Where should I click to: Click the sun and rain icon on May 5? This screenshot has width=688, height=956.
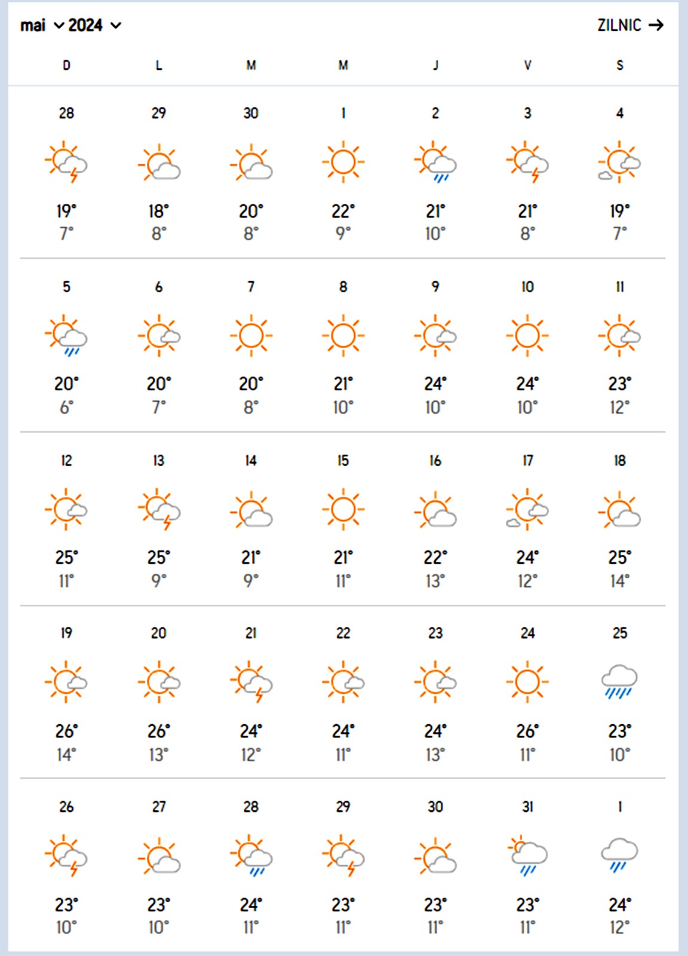click(66, 336)
